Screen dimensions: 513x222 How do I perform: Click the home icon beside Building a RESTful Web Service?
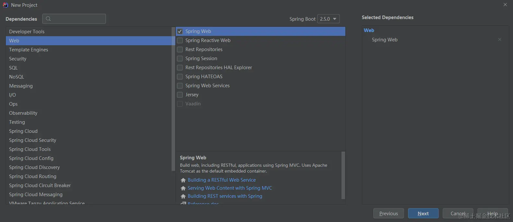click(x=183, y=180)
